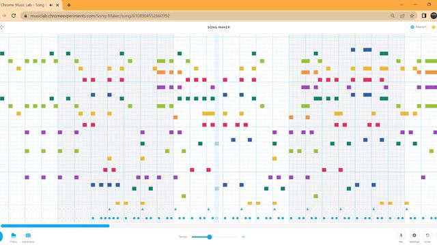
Task: Click the blue horizontal scroll bar under the grid
Action: click(x=55, y=226)
